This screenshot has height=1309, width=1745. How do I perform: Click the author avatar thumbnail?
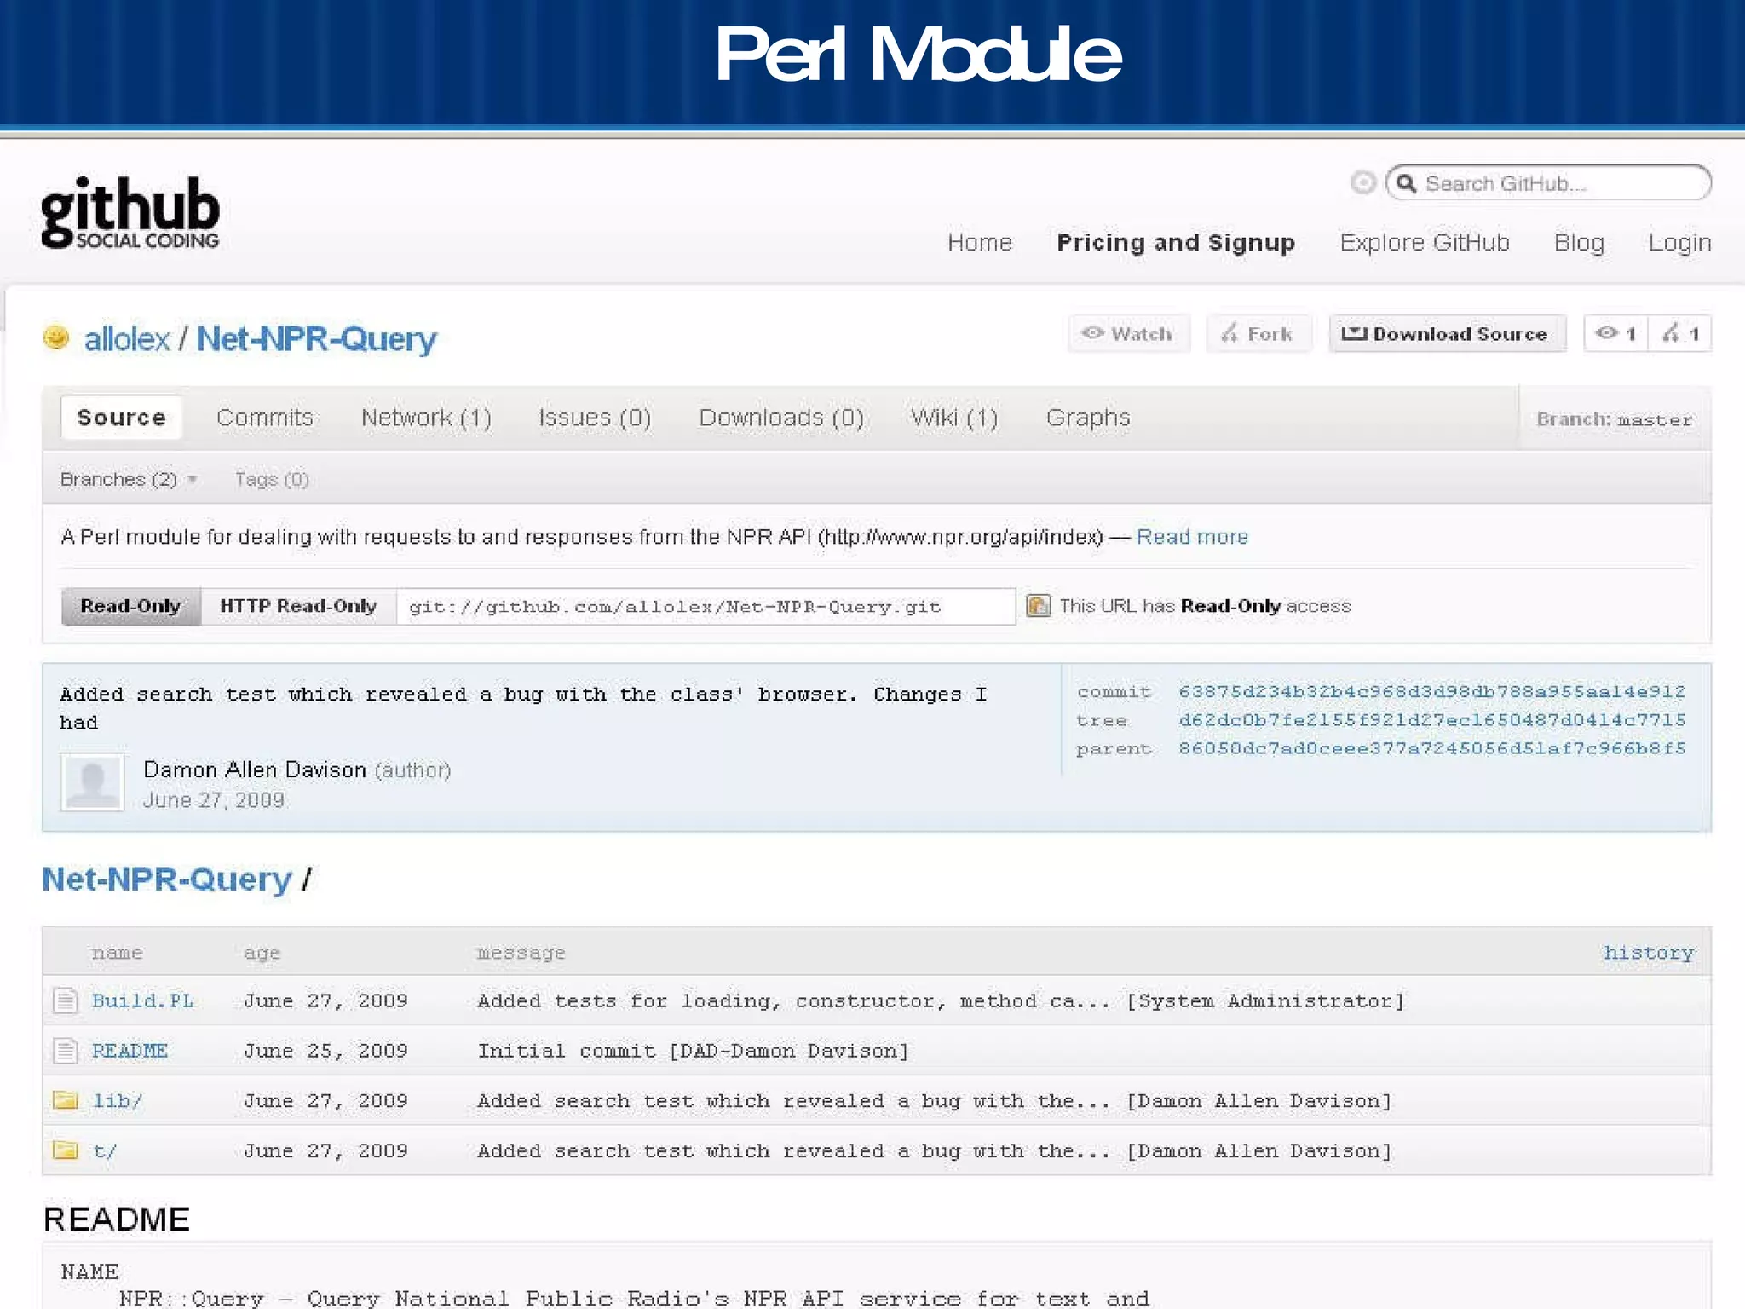pos(92,781)
